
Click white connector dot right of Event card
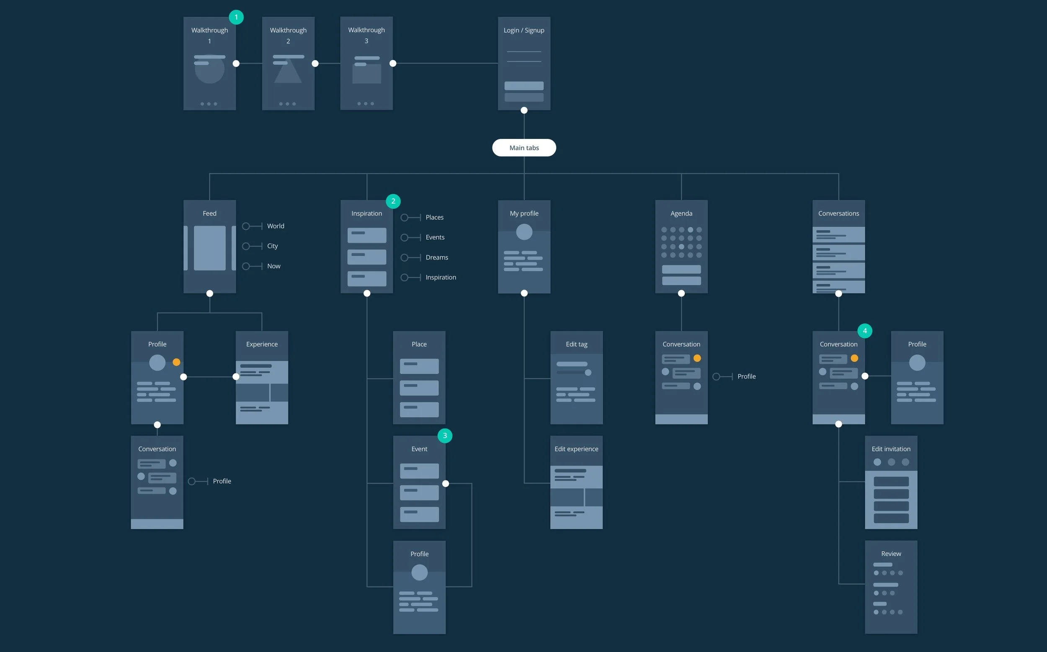coord(445,484)
